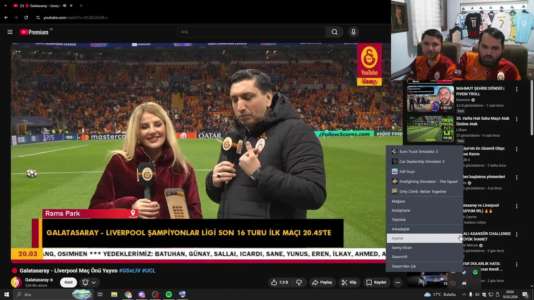This screenshot has height=300, width=534.
Task: Mute the Galatasaray tab audio
Action: (64, 6)
